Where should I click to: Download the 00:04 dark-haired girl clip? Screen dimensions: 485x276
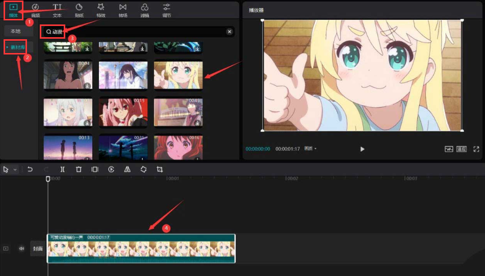[87, 86]
